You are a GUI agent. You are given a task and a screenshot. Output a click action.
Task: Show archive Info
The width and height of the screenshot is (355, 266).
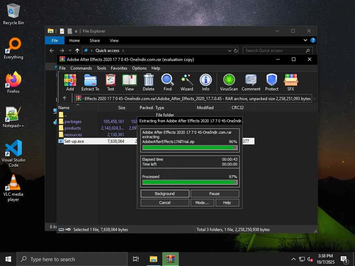206,82
